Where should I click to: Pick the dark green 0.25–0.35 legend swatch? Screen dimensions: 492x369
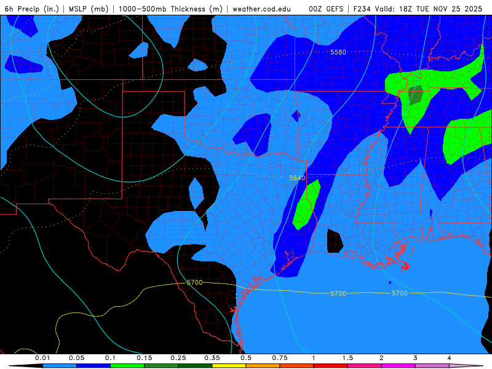195,366
